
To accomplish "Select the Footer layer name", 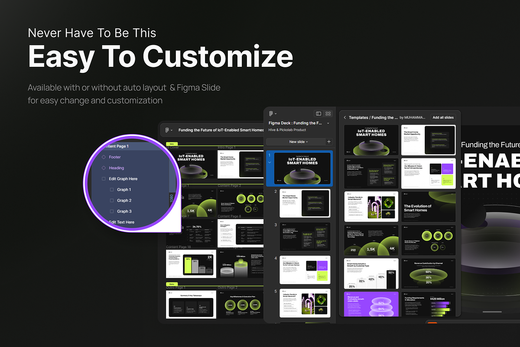I will (115, 157).
